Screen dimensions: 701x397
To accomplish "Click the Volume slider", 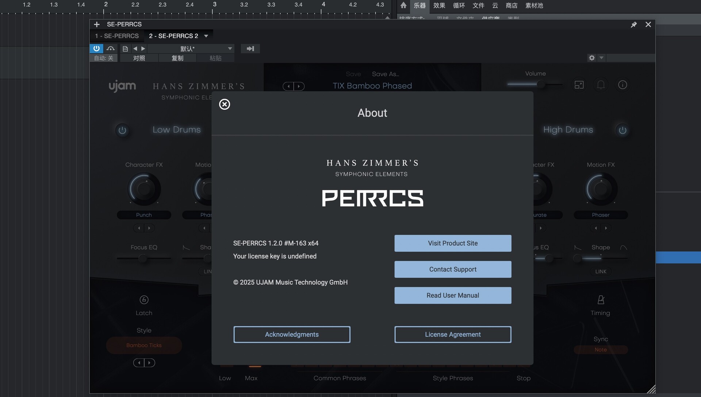I will (535, 85).
